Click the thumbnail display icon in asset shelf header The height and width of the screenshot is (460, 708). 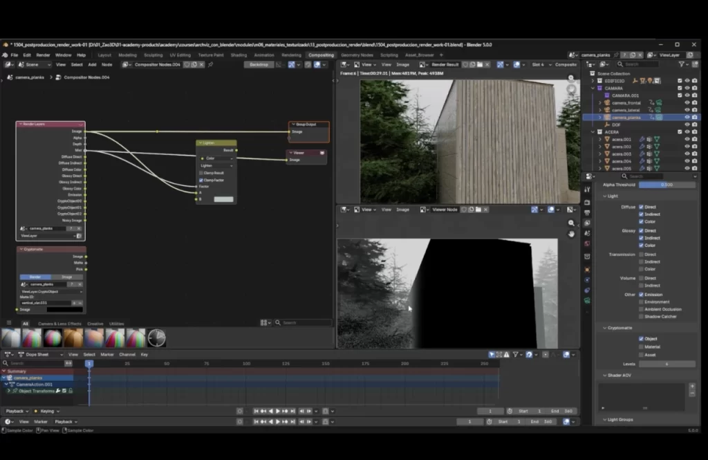coord(263,322)
